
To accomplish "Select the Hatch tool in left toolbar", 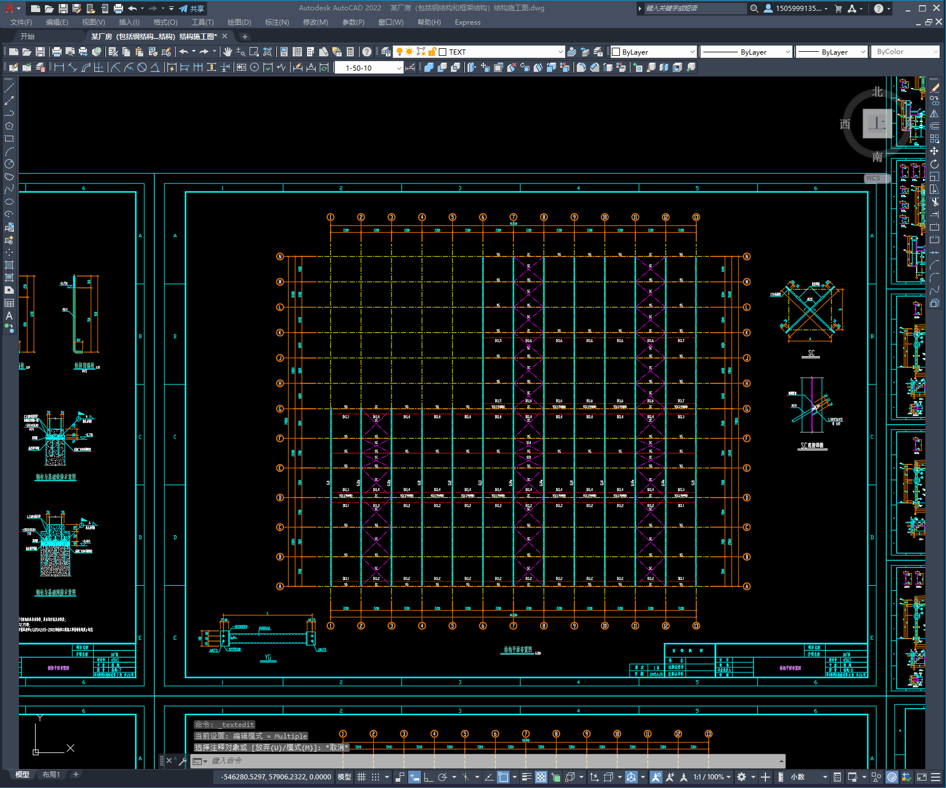I will (9, 265).
